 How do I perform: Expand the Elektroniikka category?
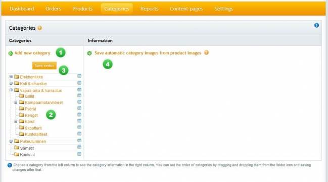tap(11, 77)
